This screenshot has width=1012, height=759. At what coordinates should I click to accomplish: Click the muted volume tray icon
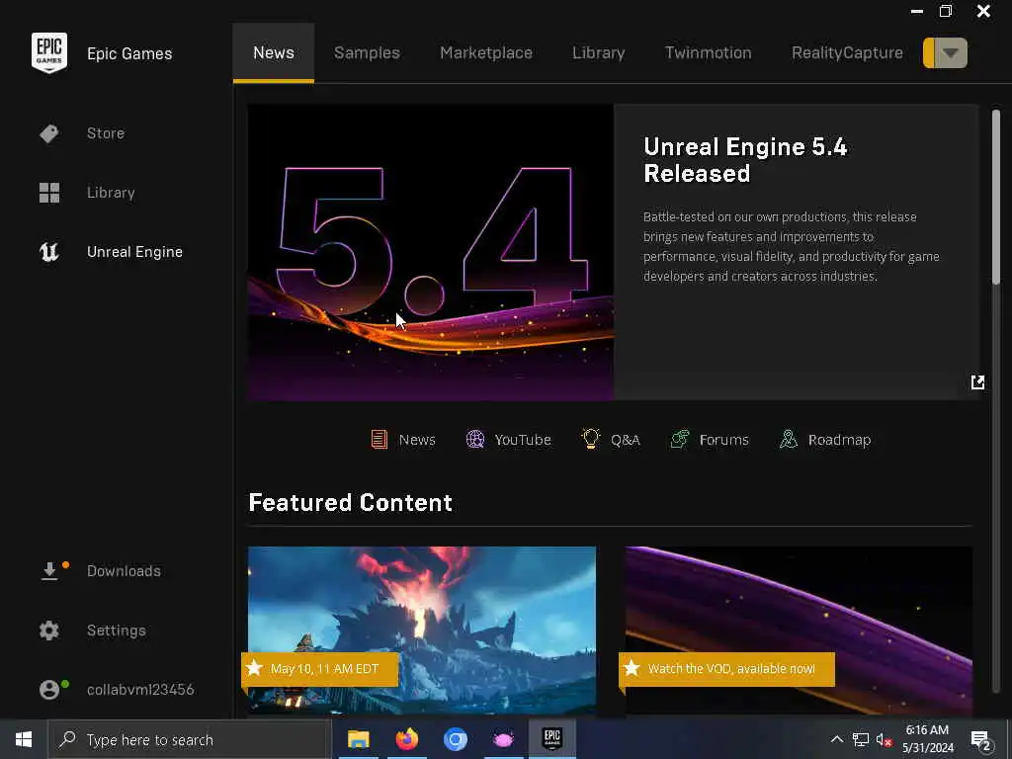pos(885,739)
